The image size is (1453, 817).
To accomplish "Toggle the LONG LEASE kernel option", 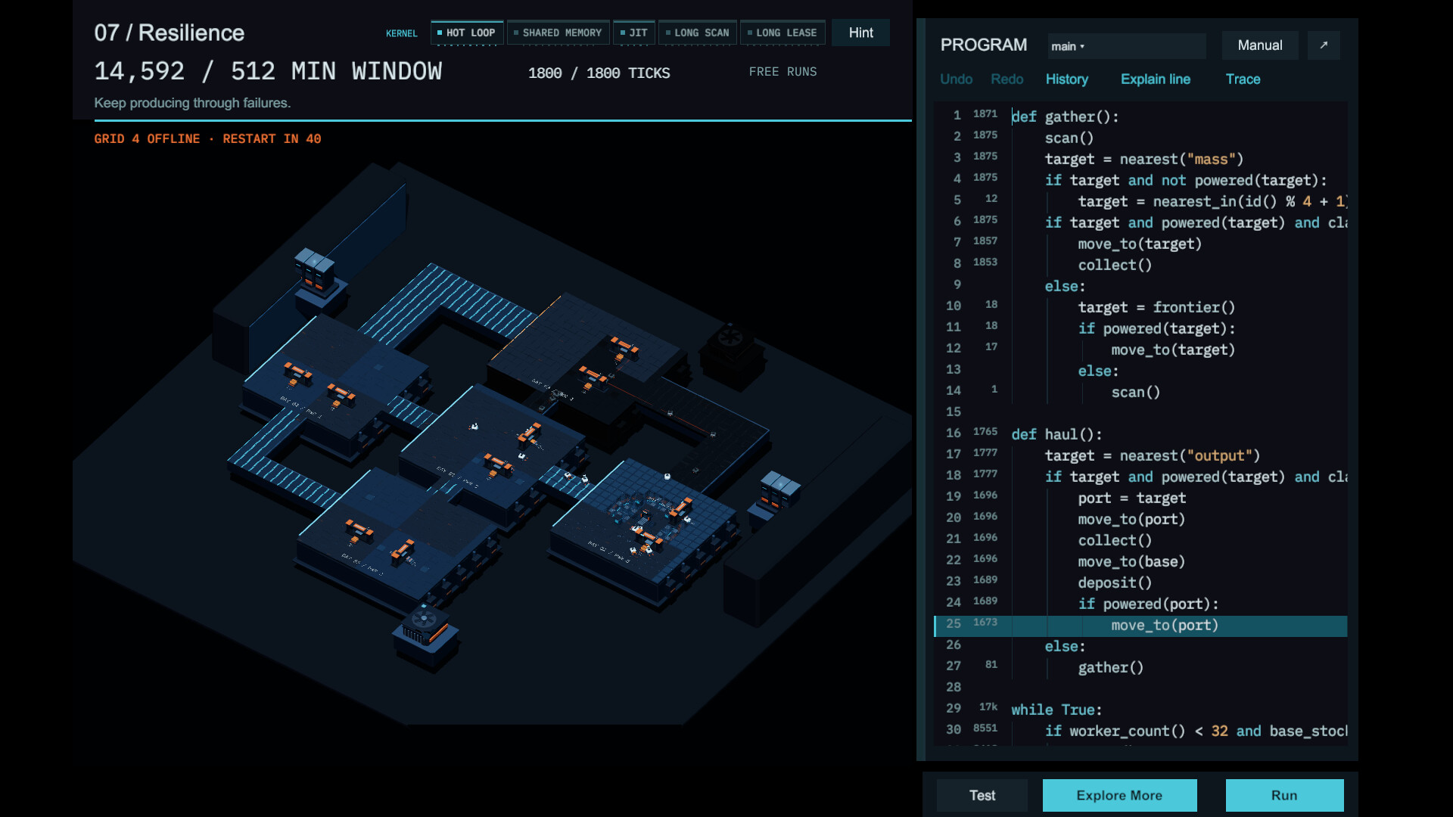I will tap(783, 33).
